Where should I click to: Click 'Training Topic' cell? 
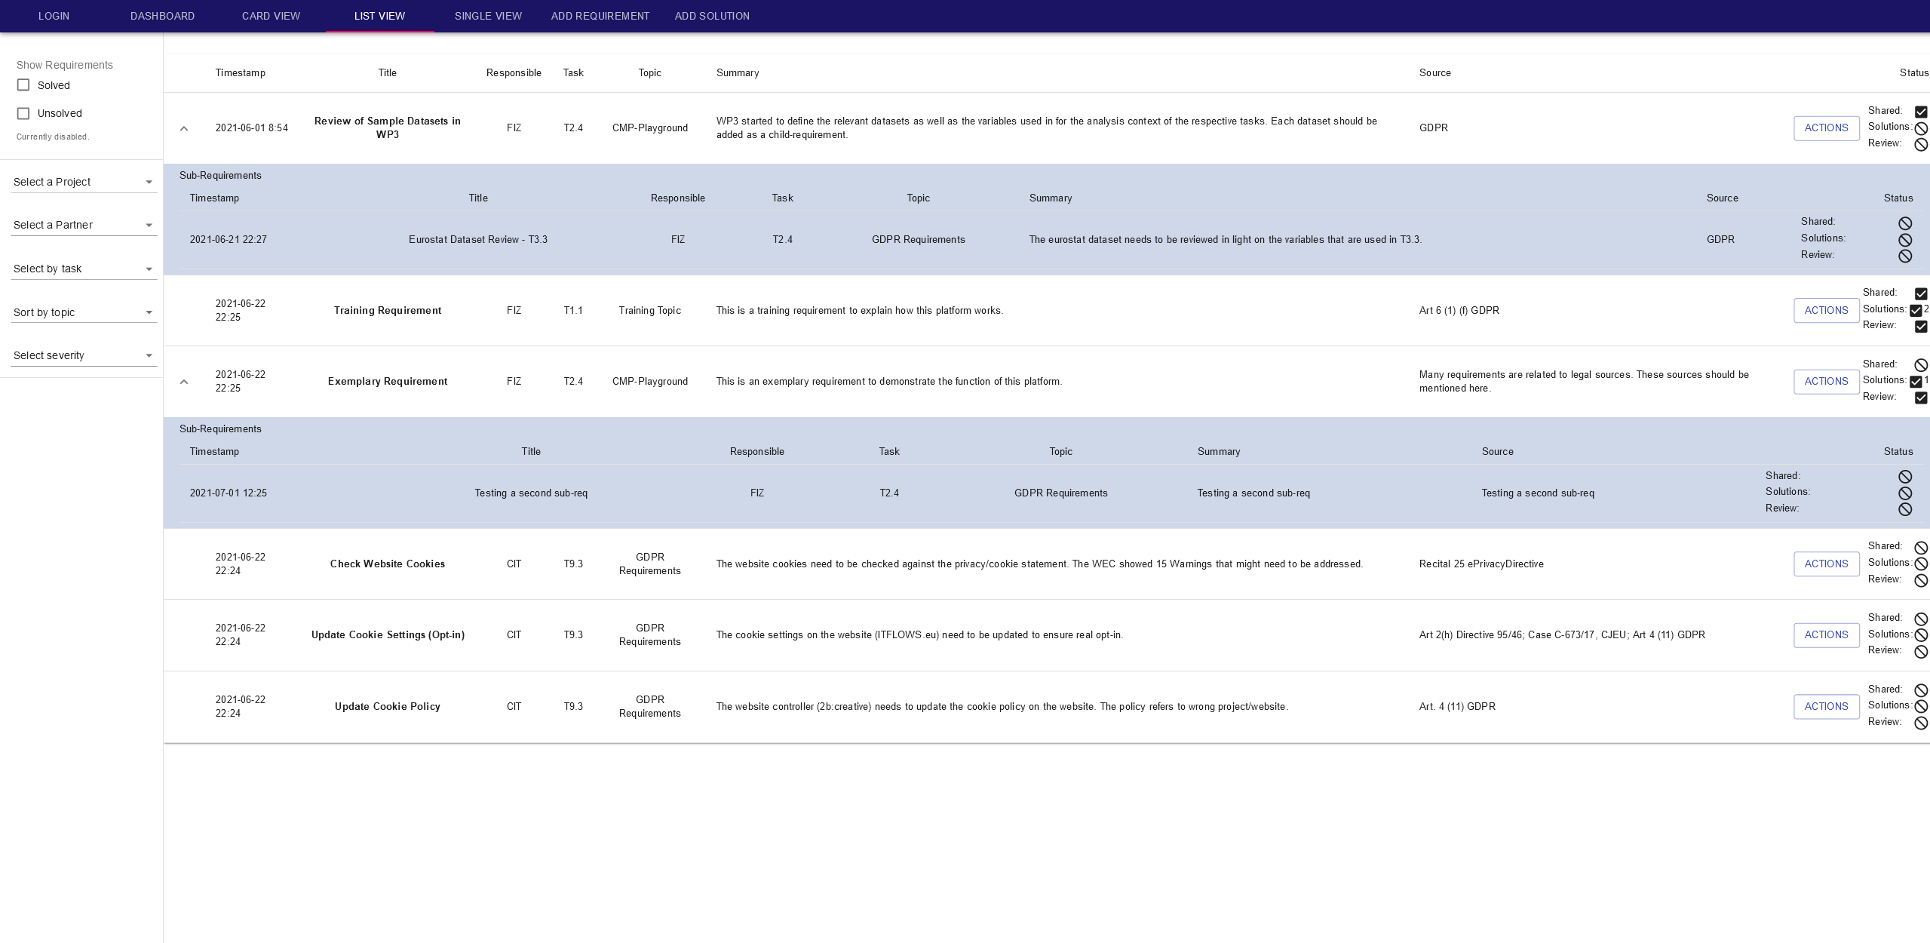pyautogui.click(x=650, y=311)
